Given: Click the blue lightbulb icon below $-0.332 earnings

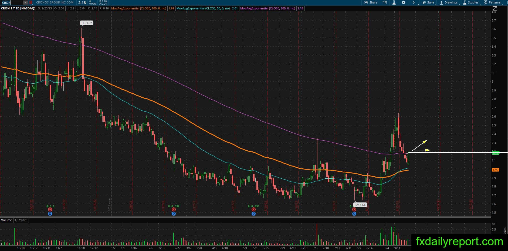Looking at the screenshot, I should coord(174,214).
